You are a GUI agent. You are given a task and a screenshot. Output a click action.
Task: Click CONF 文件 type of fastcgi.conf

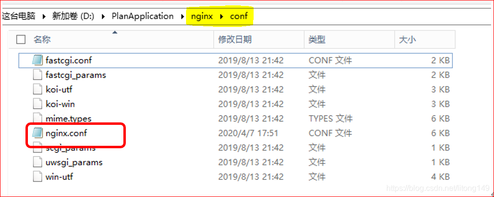point(330,60)
